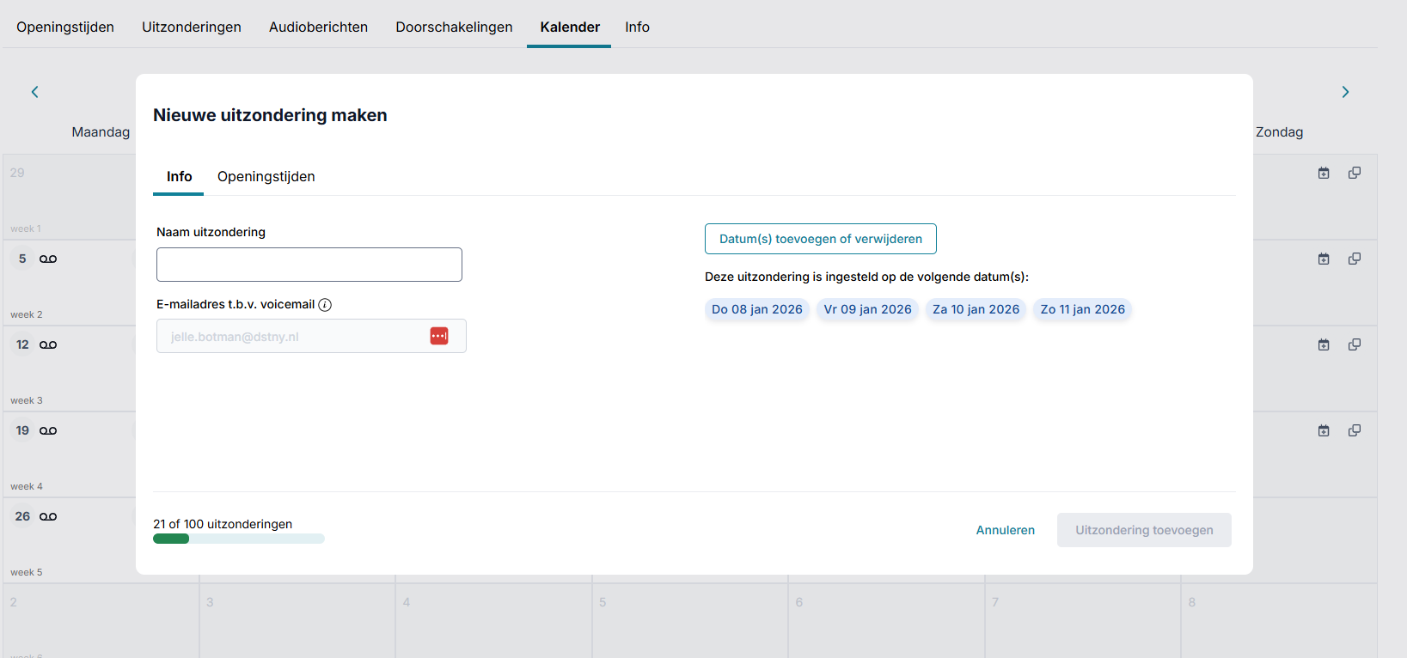
Task: Focus the Naam uitzondering input field
Action: click(x=309, y=265)
